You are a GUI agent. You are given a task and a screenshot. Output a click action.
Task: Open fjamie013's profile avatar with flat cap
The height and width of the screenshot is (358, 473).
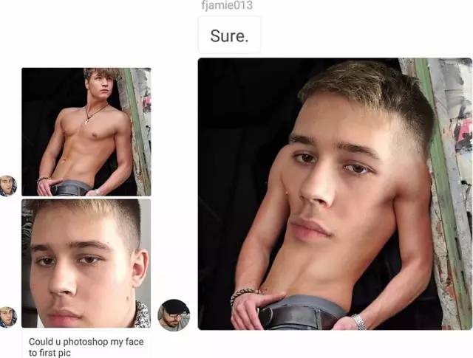click(174, 315)
